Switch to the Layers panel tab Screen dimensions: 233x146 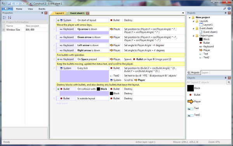tap(205, 73)
